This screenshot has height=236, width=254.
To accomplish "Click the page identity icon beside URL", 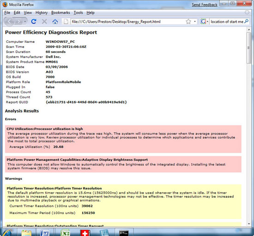I will pyautogui.click(x=66, y=22).
